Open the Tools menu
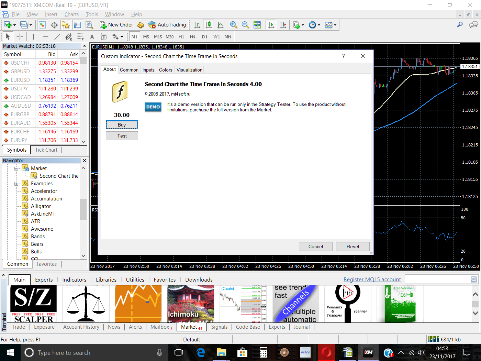This screenshot has width=481, height=361. pyautogui.click(x=92, y=14)
